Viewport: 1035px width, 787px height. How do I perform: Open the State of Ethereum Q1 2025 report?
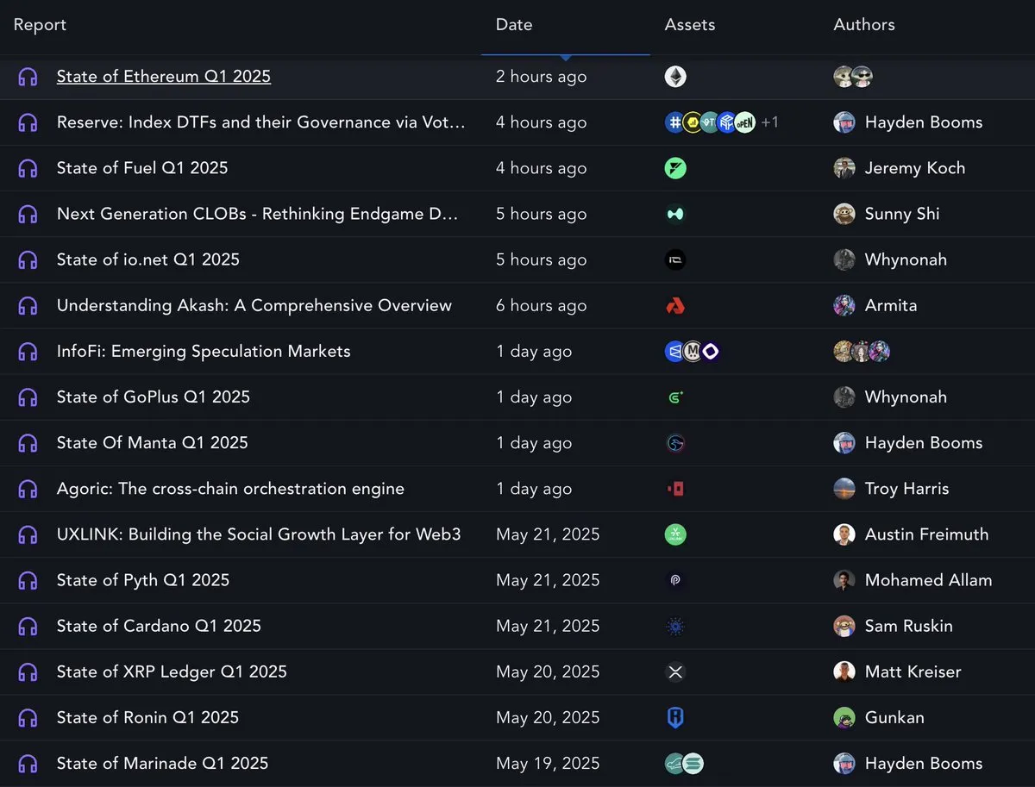[164, 77]
